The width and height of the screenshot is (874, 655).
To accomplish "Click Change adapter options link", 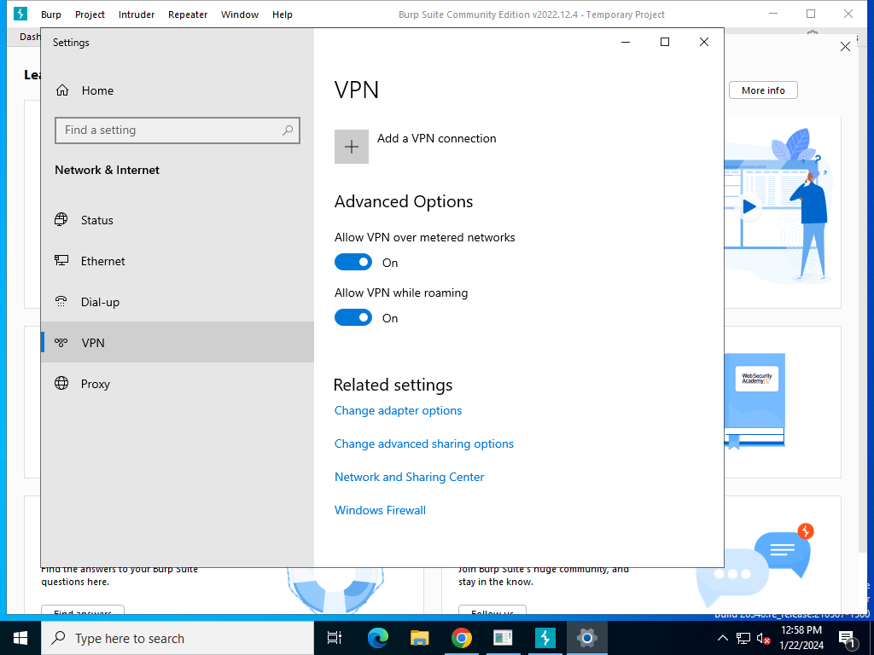I will (x=398, y=410).
